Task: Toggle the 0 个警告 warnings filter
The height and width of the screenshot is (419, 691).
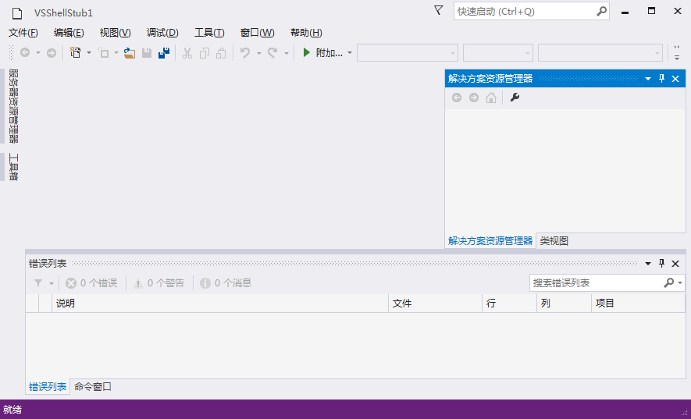Action: (159, 283)
